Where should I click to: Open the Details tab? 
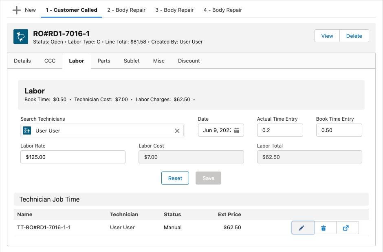pos(22,61)
